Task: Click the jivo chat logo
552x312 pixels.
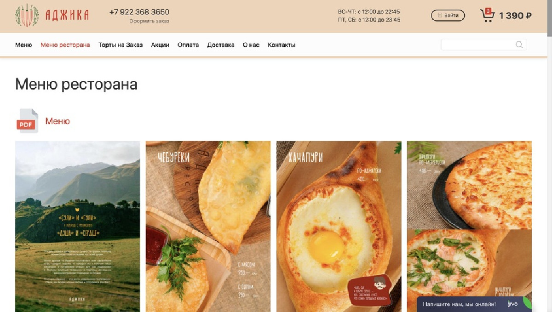Action: (x=512, y=304)
